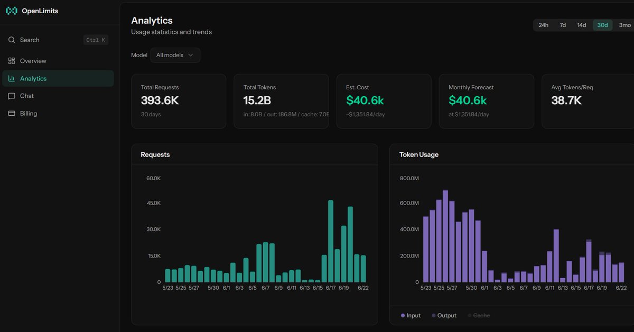Click the 'at $1,351.84/day' forecast text

point(469,114)
